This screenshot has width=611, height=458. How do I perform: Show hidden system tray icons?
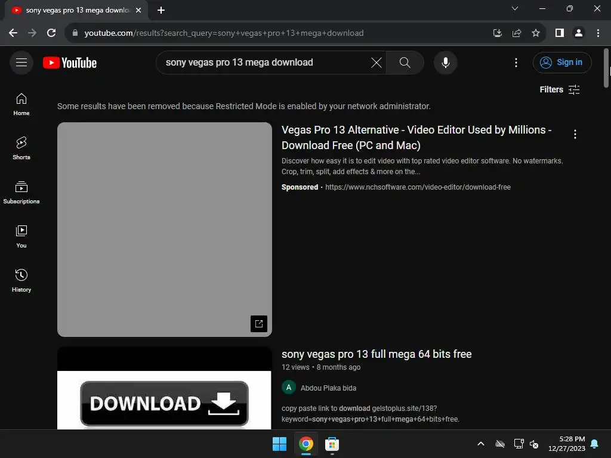click(x=481, y=444)
